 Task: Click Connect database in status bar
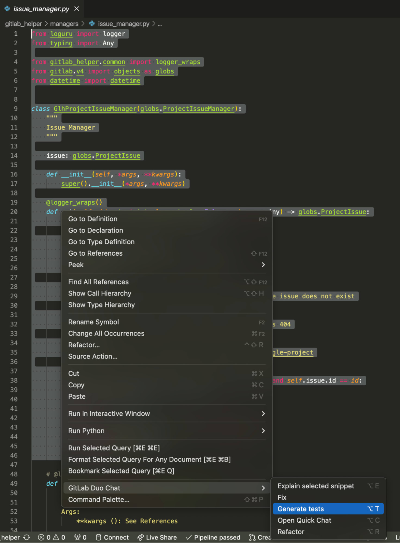tap(112, 537)
